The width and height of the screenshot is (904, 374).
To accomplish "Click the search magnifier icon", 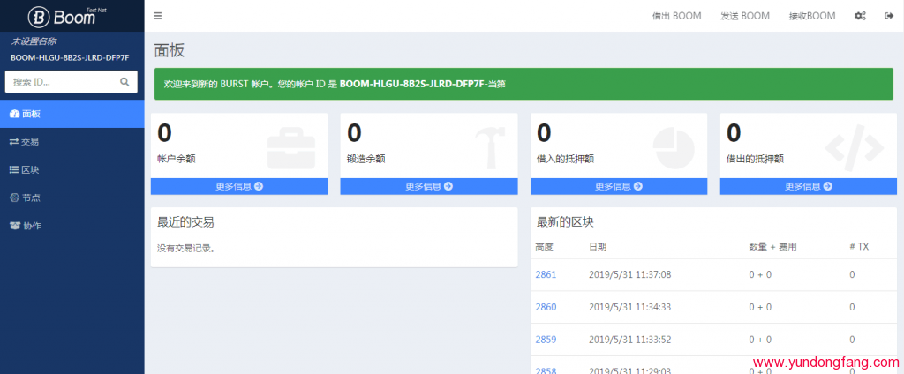I will [x=125, y=82].
